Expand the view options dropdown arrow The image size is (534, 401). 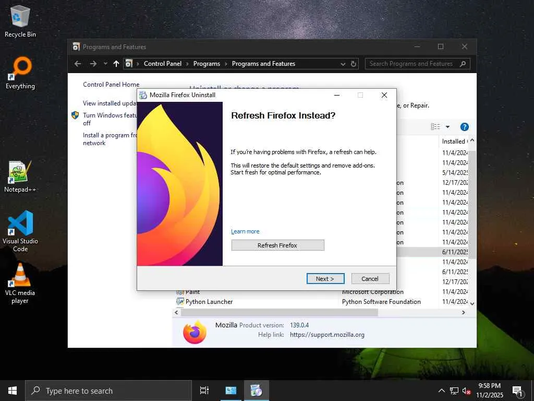[448, 127]
